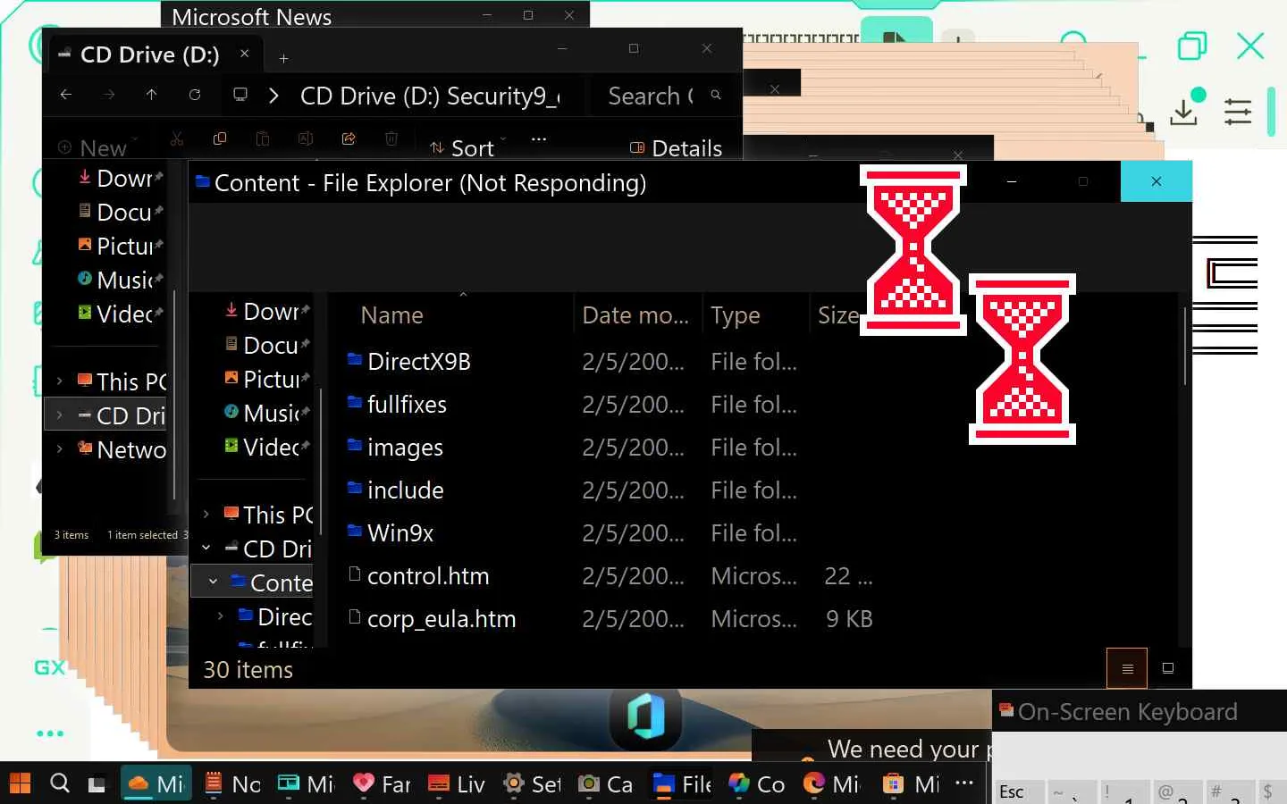Select the corp_eula.htm file
This screenshot has width=1287, height=804.
(610, 619)
